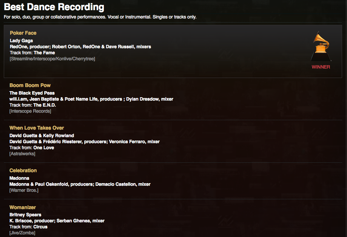
Task: Click the Britney Spears artist name
Action: coord(25,215)
